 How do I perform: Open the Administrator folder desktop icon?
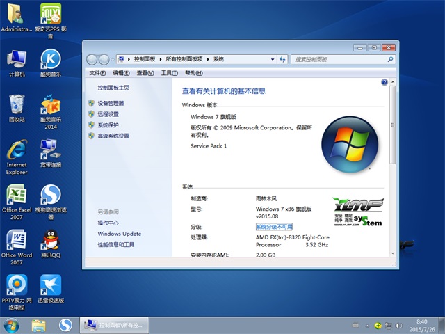click(x=17, y=17)
